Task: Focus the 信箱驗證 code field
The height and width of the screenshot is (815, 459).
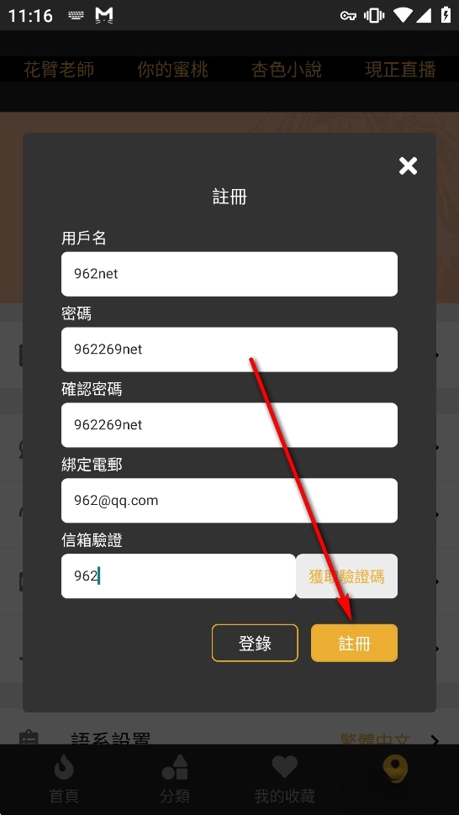Action: click(x=178, y=576)
